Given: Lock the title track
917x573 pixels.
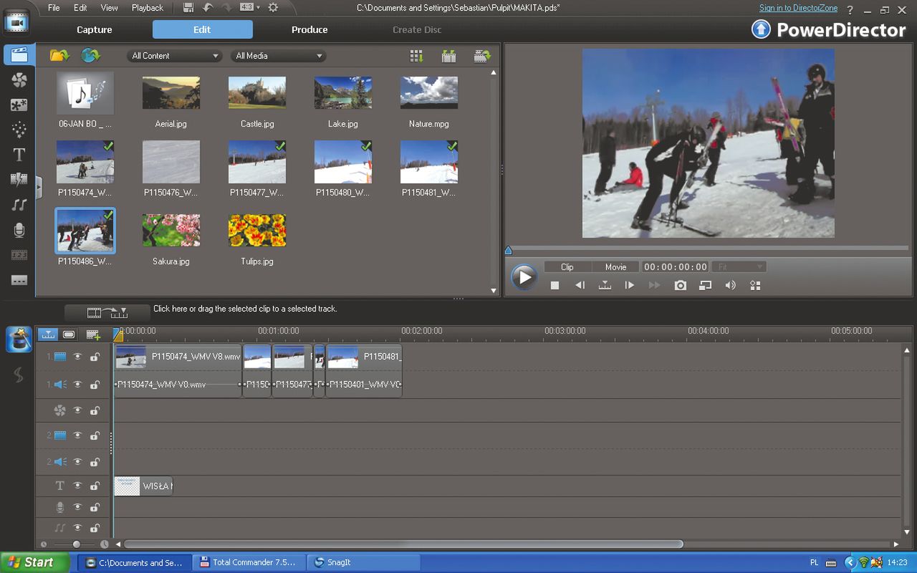Looking at the screenshot, I should [x=95, y=486].
